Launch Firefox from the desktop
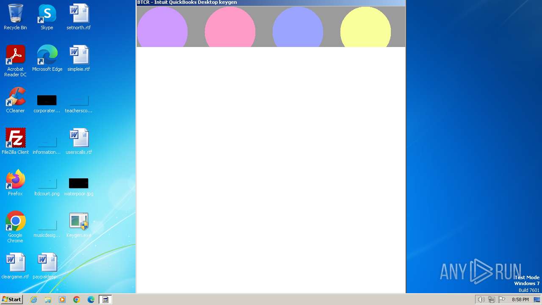This screenshot has width=542, height=305. 15,183
